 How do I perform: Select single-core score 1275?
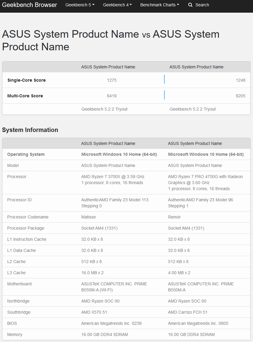point(112,80)
